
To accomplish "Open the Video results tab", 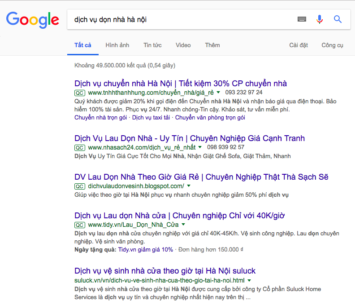I will coord(183,45).
